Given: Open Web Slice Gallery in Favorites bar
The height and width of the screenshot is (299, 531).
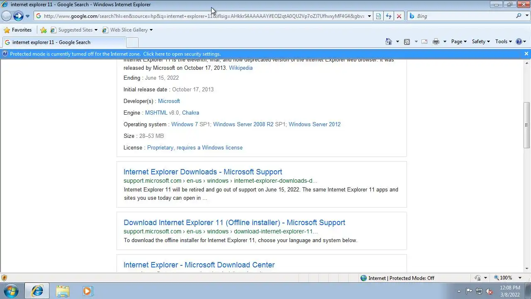Looking at the screenshot, I should coord(127,30).
